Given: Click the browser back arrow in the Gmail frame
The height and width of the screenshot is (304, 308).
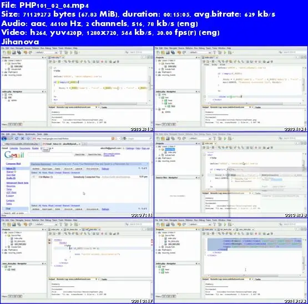Looking at the screenshot, I should pyautogui.click(x=4, y=139).
